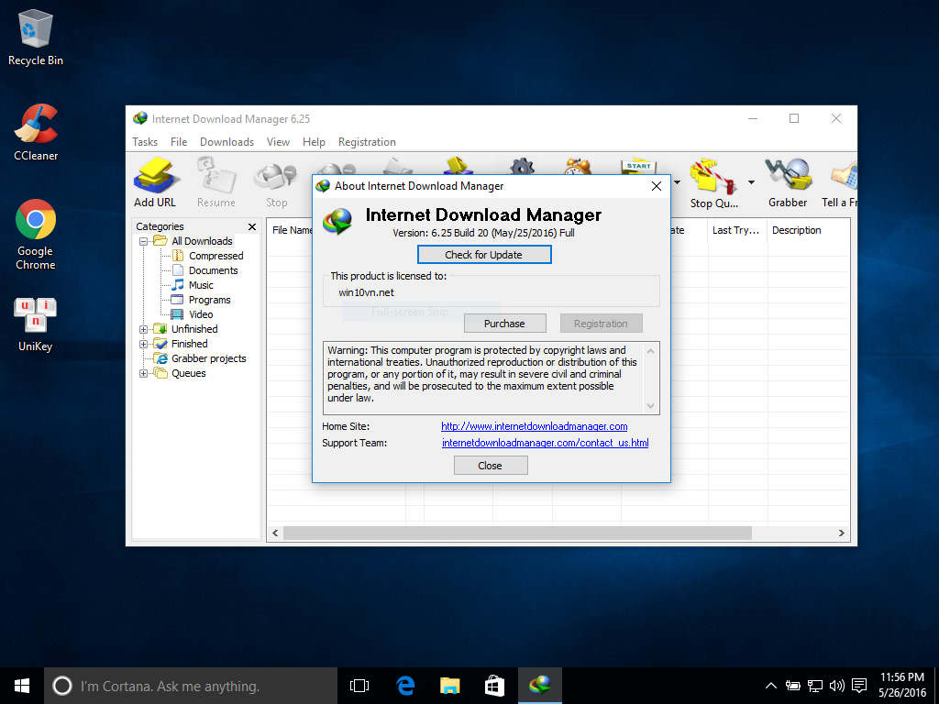The height and width of the screenshot is (704, 939).
Task: Open Task View on the taskbar
Action: coord(359,686)
